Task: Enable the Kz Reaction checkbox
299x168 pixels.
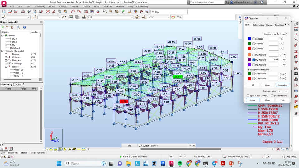Action: pyautogui.click(x=254, y=78)
